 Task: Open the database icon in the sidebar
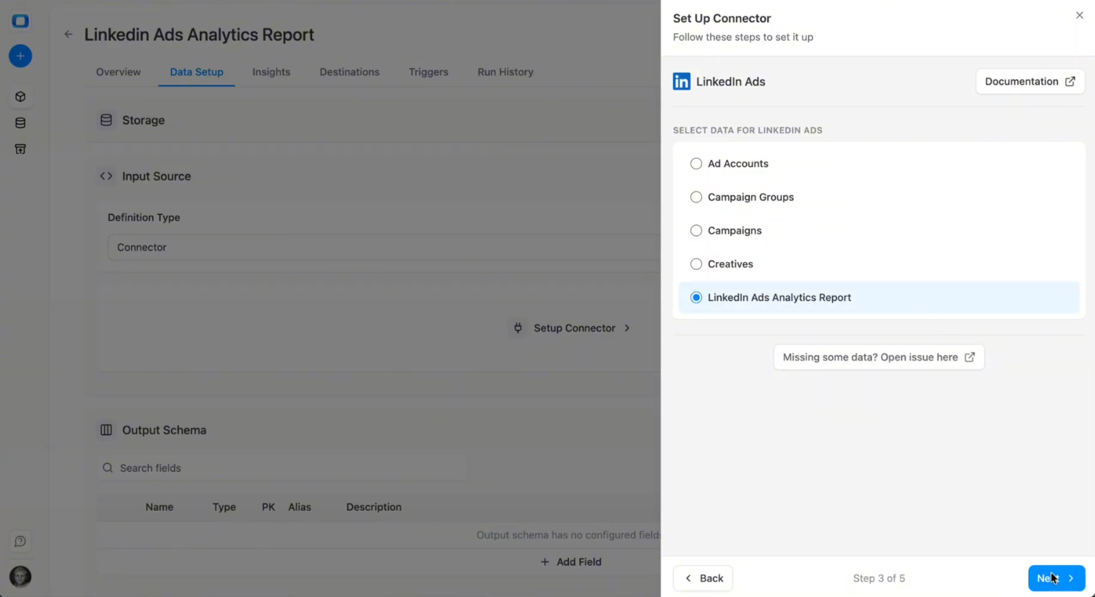20,123
